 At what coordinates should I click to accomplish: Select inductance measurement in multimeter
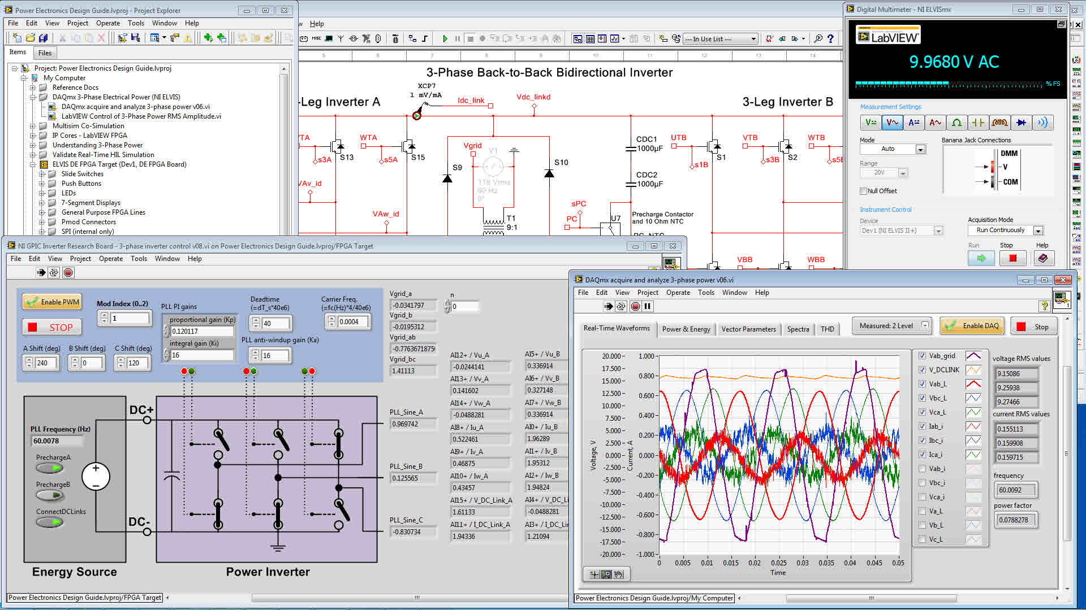pos(999,123)
